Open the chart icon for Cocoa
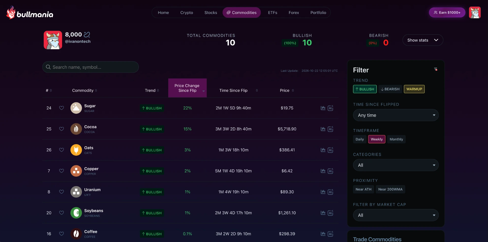The image size is (488, 242). [x=323, y=129]
